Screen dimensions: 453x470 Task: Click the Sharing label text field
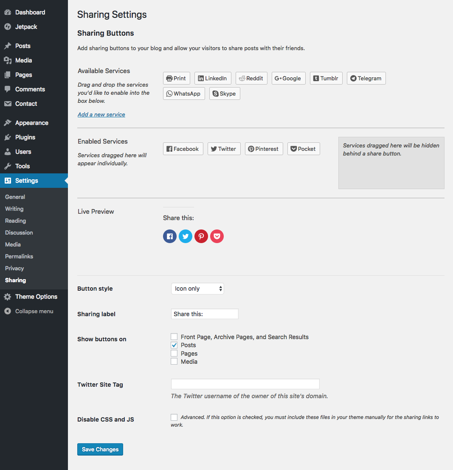(x=205, y=314)
